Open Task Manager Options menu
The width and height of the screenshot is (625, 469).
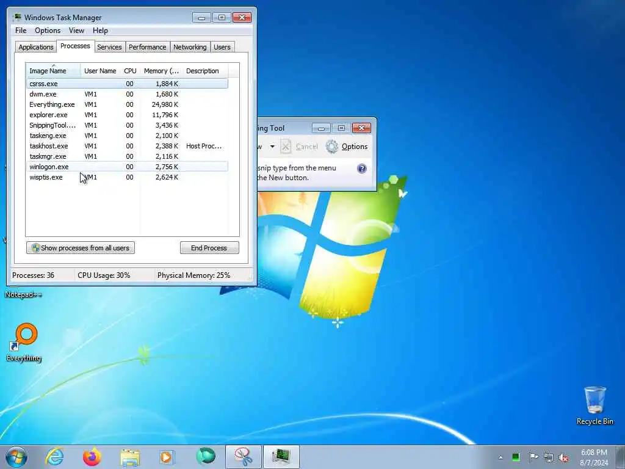pyautogui.click(x=48, y=31)
